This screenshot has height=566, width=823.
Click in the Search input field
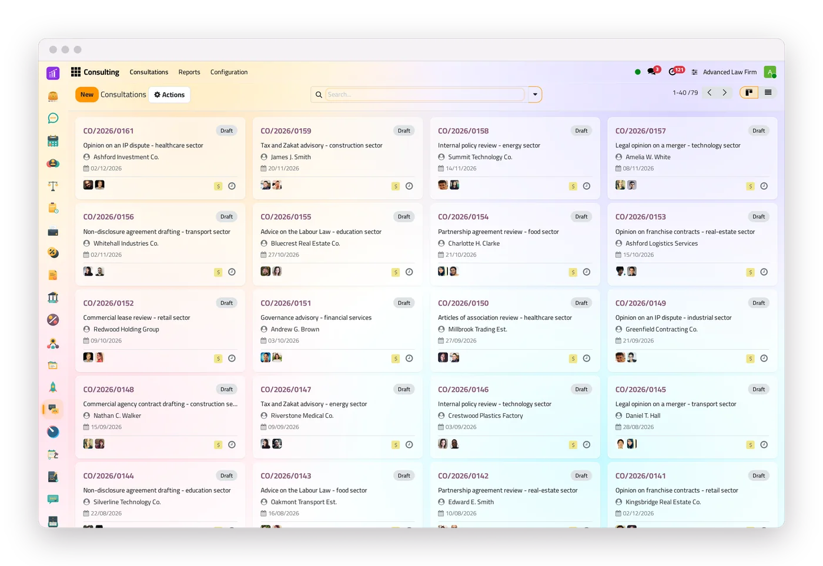coord(424,95)
